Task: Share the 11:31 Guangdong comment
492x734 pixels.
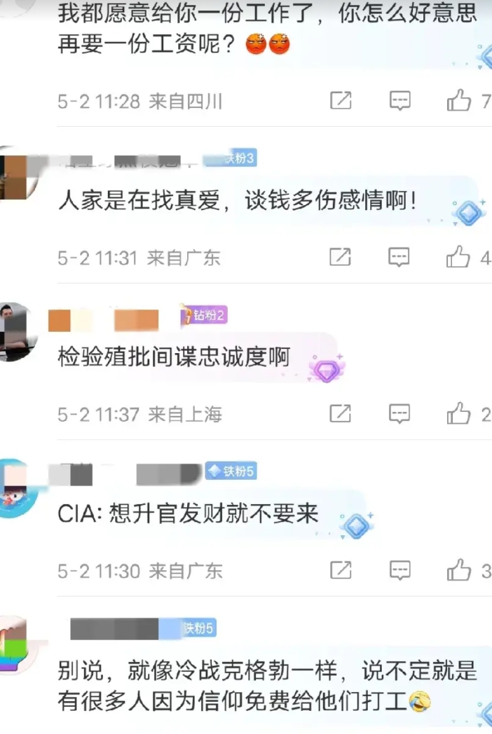Action: (x=340, y=258)
